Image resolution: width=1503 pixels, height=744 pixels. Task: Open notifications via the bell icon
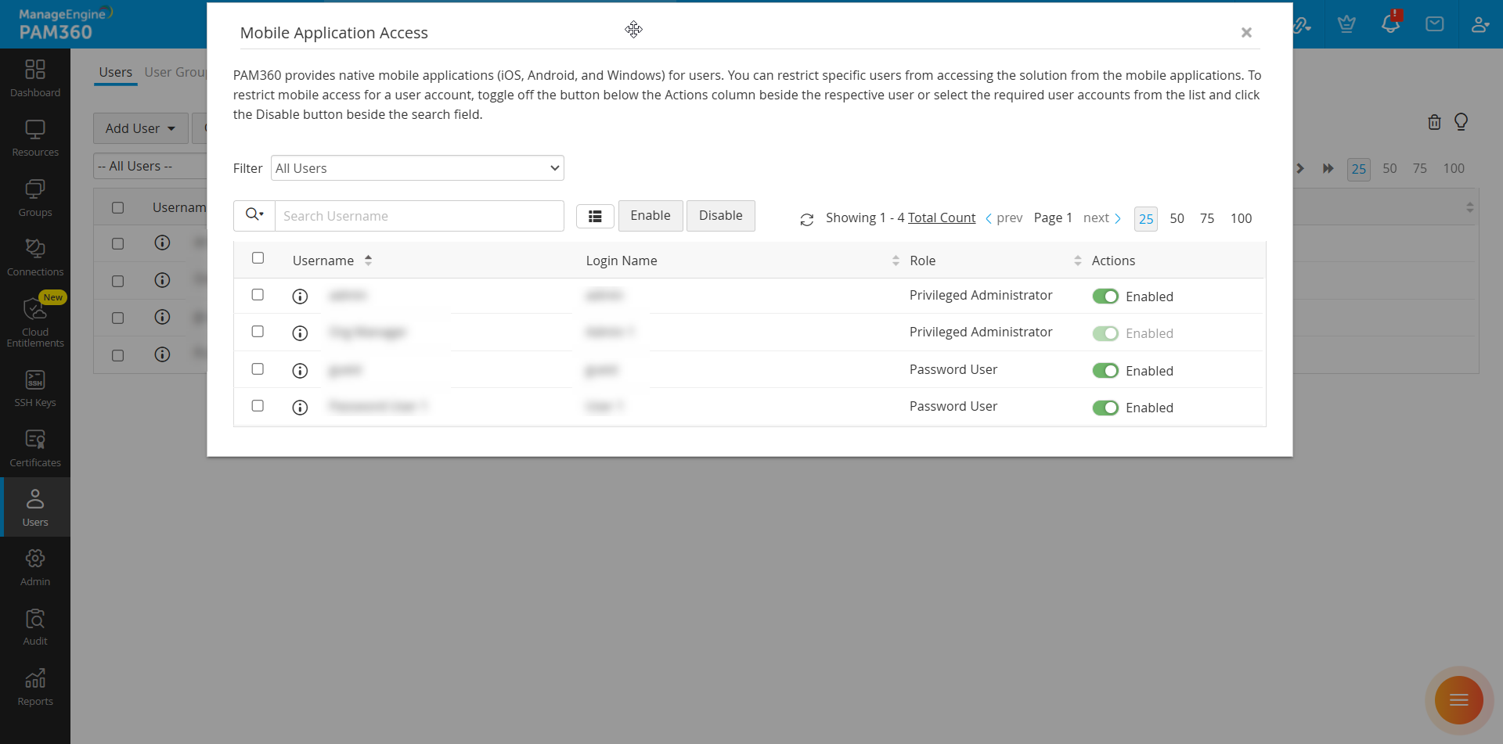[x=1391, y=23]
